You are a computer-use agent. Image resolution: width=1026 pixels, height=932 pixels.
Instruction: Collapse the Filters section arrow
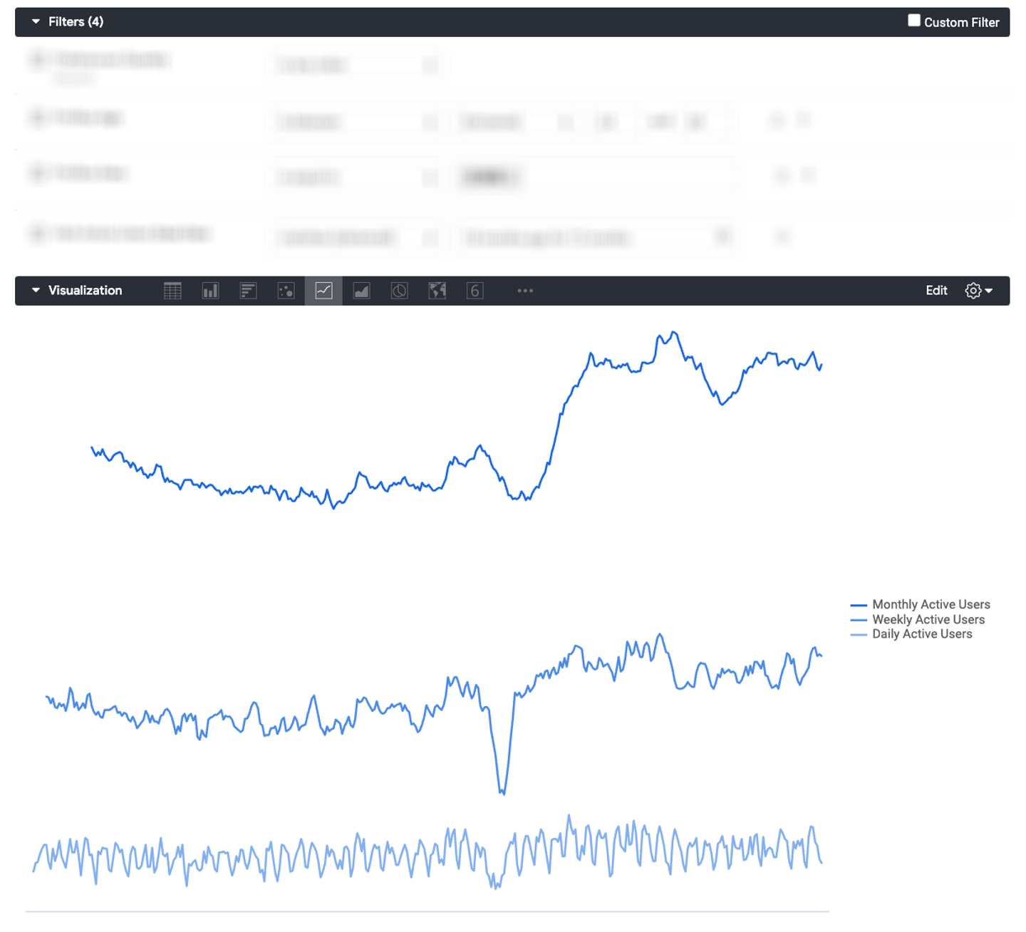click(36, 22)
